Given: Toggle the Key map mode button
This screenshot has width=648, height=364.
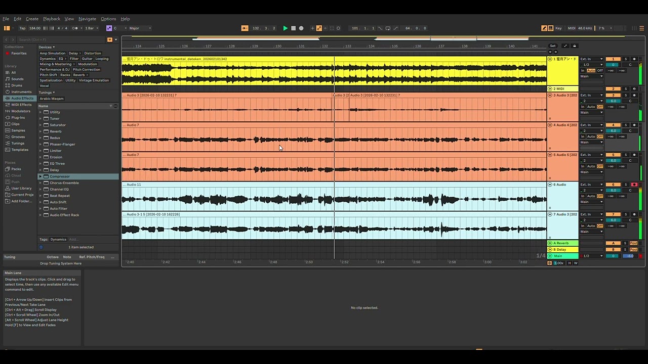Looking at the screenshot, I should [x=558, y=28].
